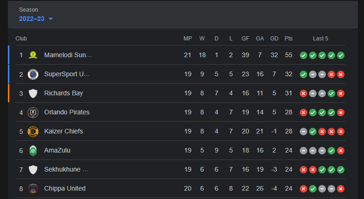Click the GD column header
The width and height of the screenshot is (364, 199).
click(274, 39)
